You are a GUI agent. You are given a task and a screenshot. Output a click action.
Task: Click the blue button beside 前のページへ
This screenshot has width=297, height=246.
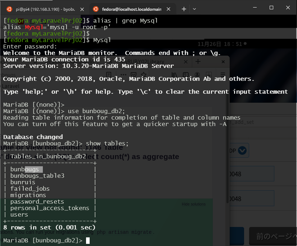point(237,236)
